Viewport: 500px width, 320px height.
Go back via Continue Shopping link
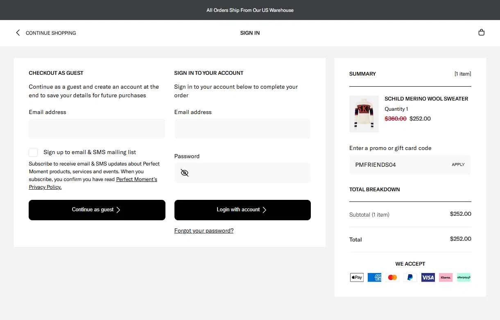(51, 33)
